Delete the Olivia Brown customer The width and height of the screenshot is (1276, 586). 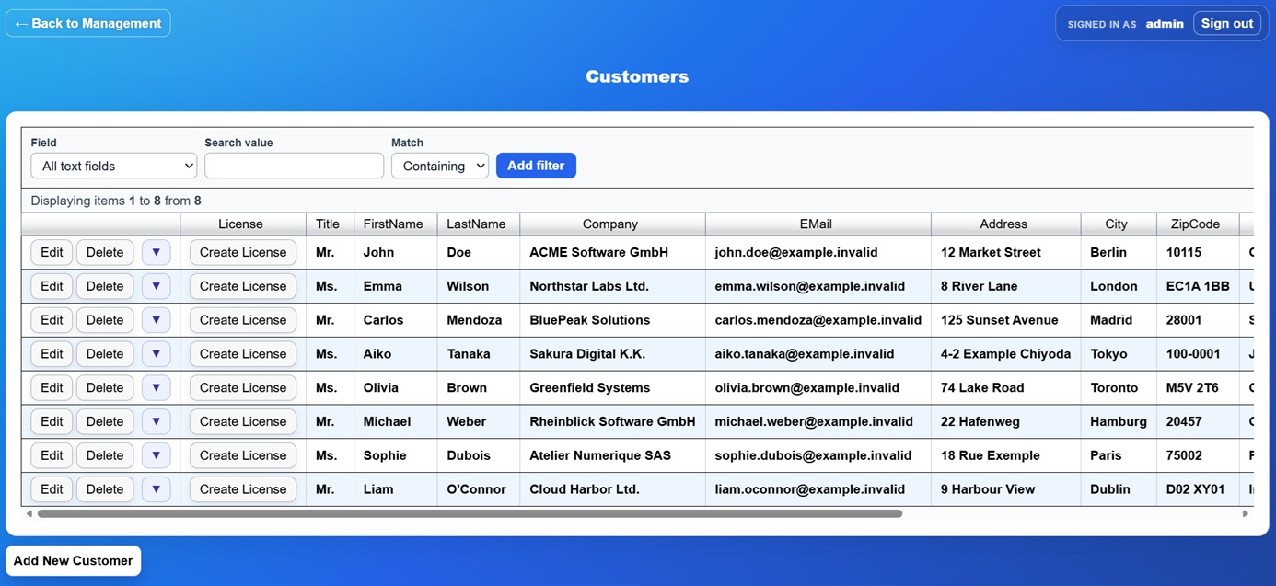[x=105, y=387]
